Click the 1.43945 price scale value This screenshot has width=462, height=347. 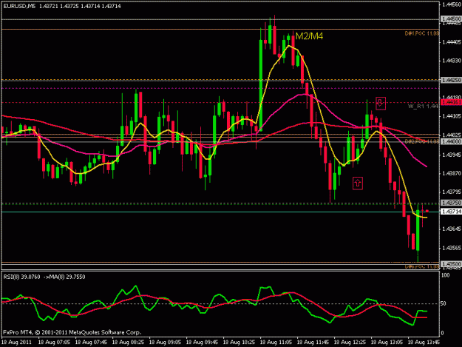[x=452, y=155]
